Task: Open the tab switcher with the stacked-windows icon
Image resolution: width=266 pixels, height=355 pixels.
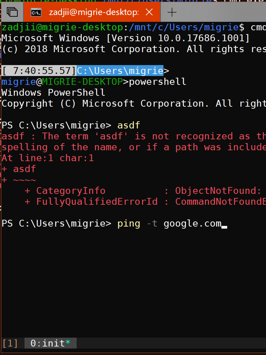Action: [x=12, y=12]
